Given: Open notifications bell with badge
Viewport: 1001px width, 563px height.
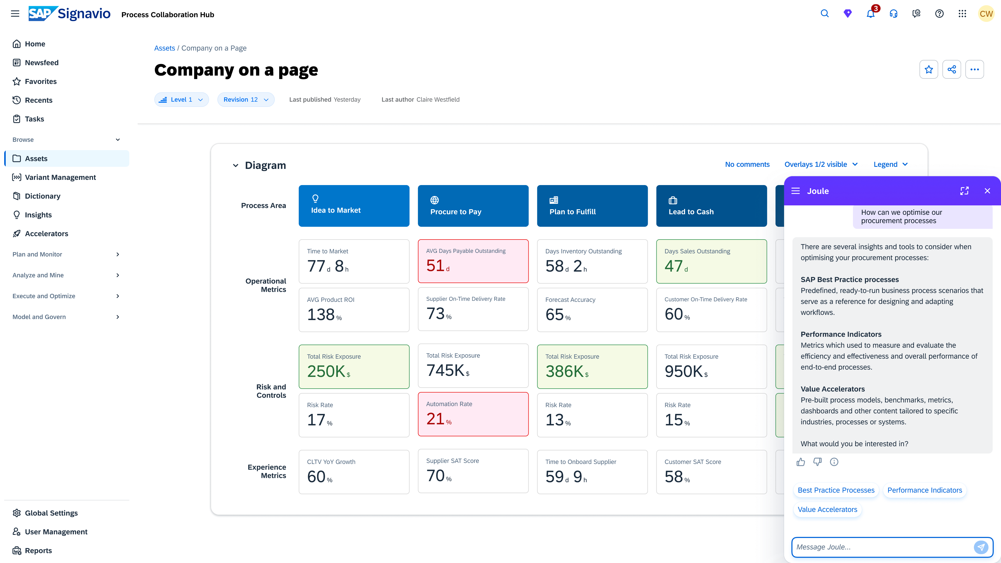Looking at the screenshot, I should [870, 14].
